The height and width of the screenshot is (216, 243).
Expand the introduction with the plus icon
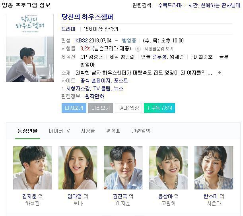(219, 73)
